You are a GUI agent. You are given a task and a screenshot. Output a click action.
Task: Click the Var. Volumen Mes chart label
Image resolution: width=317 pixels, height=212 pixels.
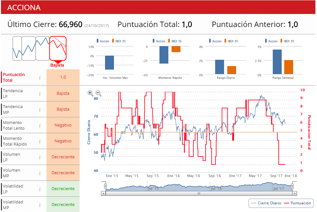(115, 78)
